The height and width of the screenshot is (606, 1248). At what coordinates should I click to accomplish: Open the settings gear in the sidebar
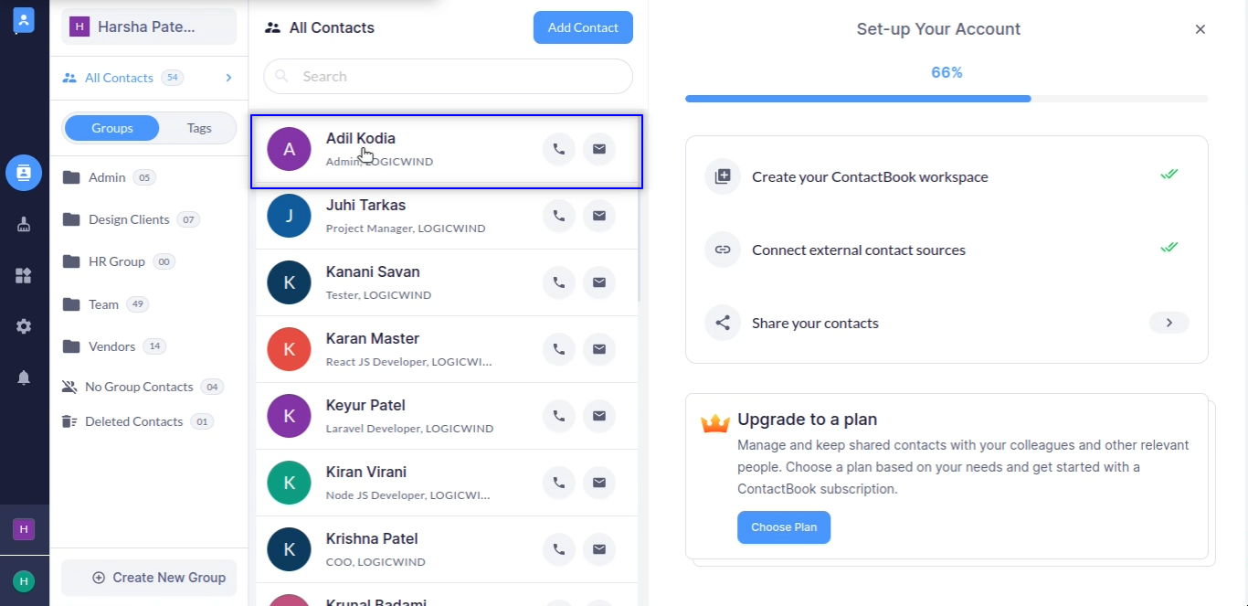click(x=24, y=326)
